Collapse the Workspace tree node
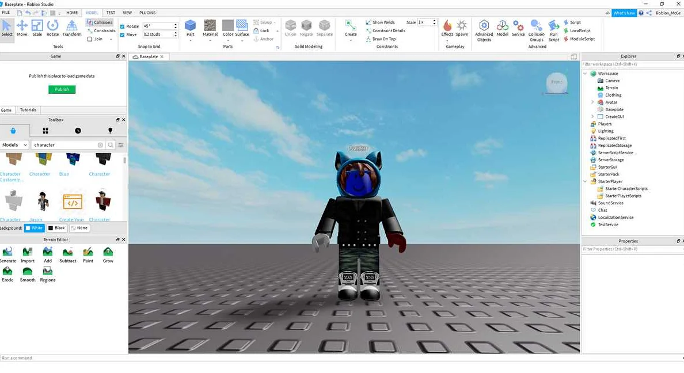 click(585, 73)
